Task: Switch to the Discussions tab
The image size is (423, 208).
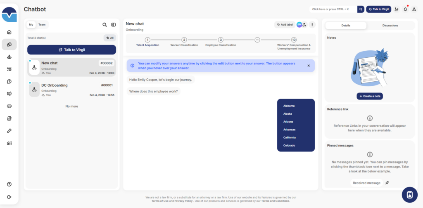Action: pos(390,26)
